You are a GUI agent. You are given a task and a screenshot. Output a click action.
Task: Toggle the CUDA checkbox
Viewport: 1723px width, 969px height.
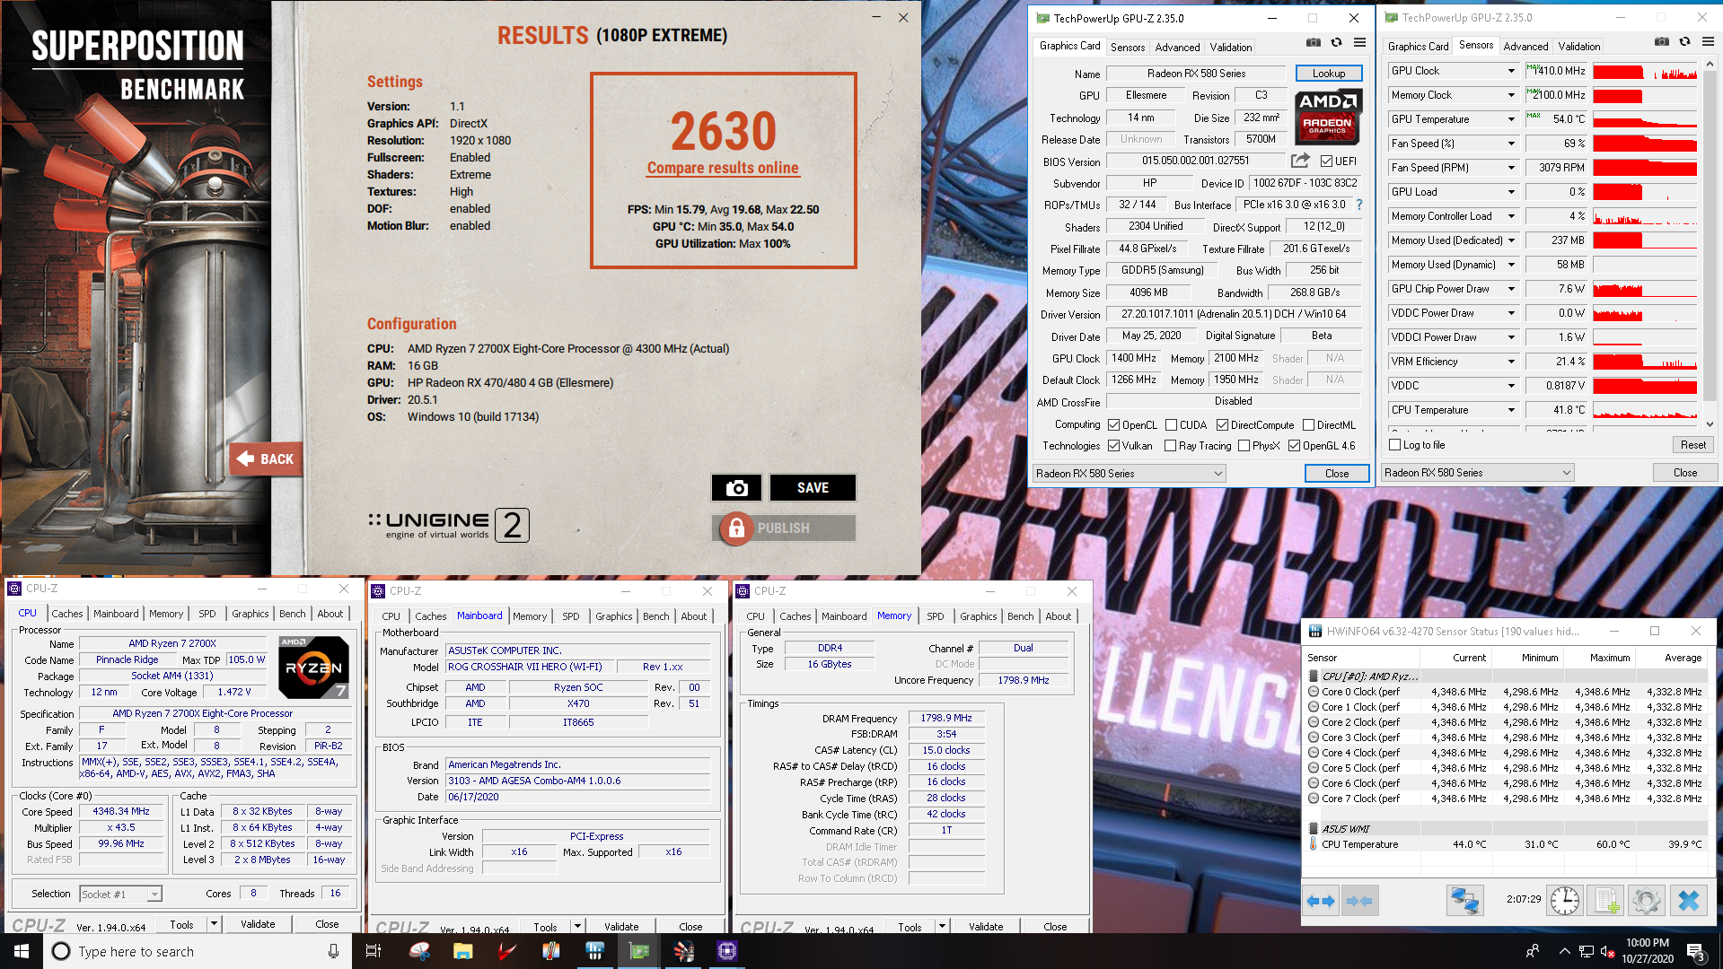coord(1171,425)
